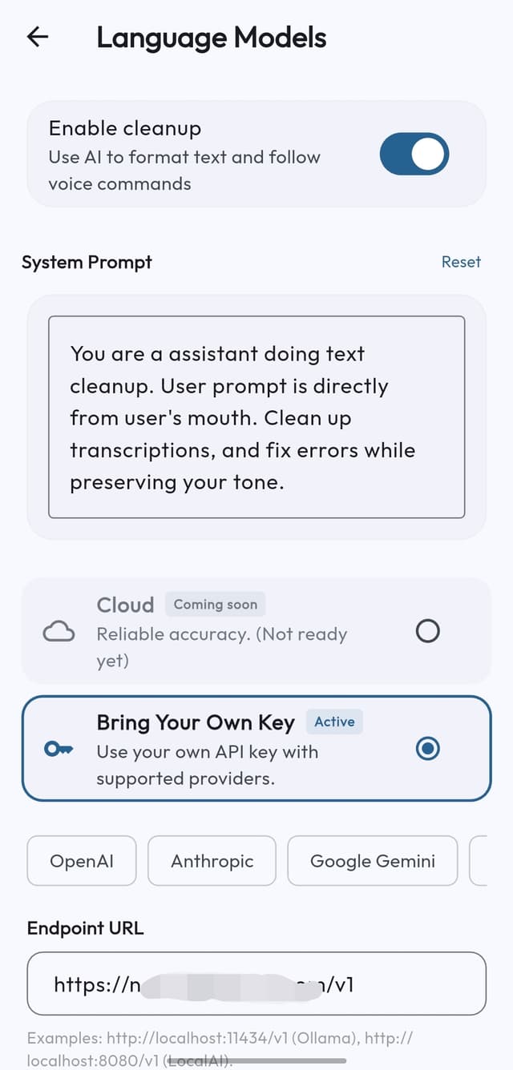The width and height of the screenshot is (513, 1070).
Task: Click into the Endpoint URL field
Action: pos(256,984)
